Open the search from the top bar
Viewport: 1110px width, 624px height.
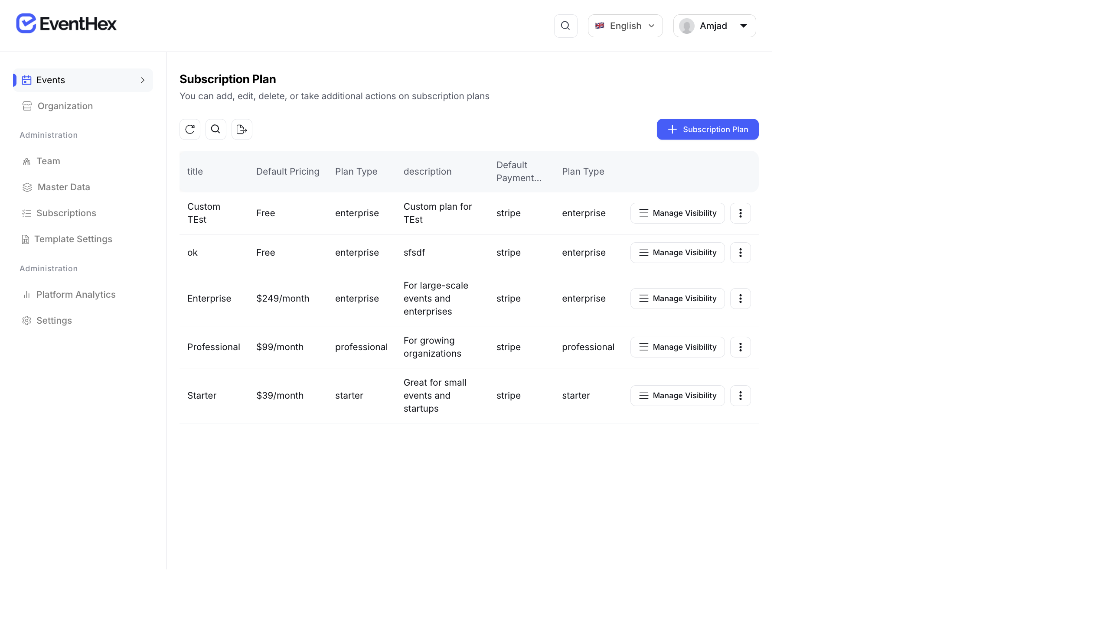565,26
